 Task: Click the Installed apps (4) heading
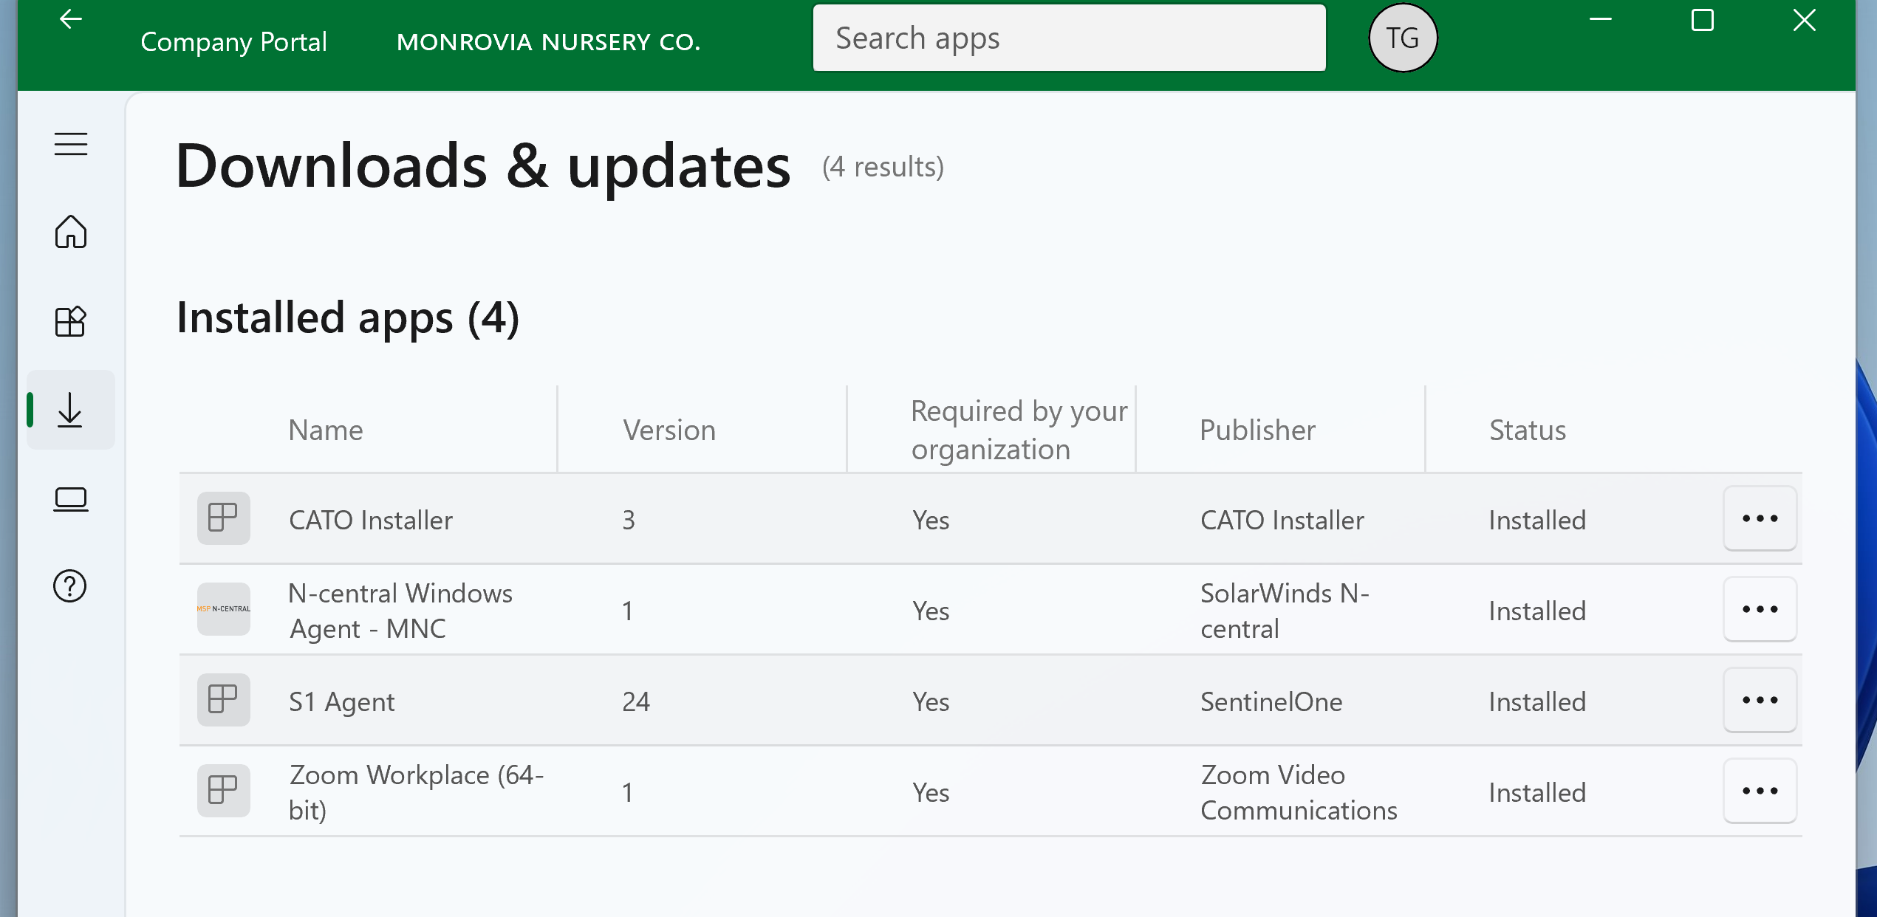(348, 318)
